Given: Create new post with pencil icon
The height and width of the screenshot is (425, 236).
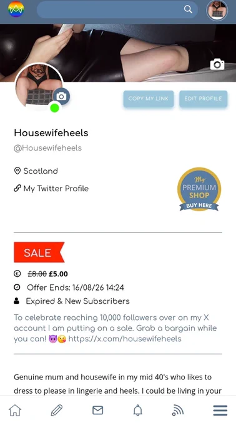Looking at the screenshot, I should tap(57, 411).
